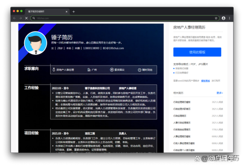Open related resume 人事经理简历模板

[x=182, y=136]
